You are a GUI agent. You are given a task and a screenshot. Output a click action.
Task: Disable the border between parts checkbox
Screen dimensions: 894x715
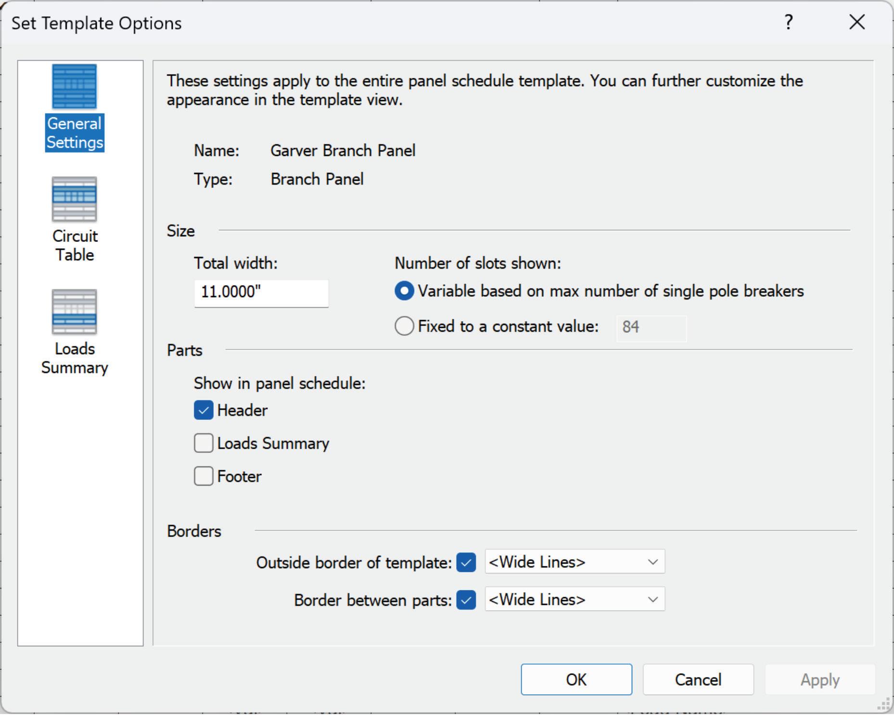pyautogui.click(x=466, y=600)
